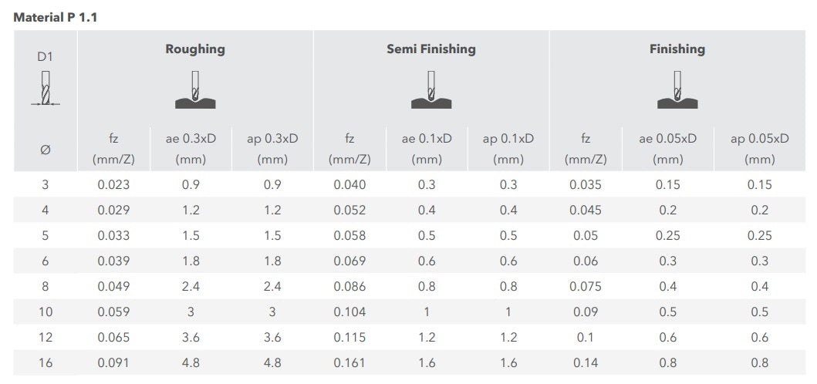Select the Semi Finishing section heading

[430, 49]
